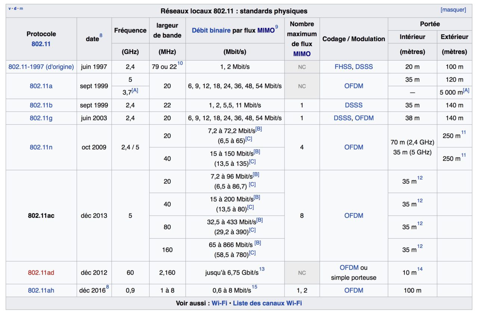This screenshot has height=312, width=478.
Task: Open footnote [B] after 15 à 150 Mbit/s
Action: tap(257, 152)
